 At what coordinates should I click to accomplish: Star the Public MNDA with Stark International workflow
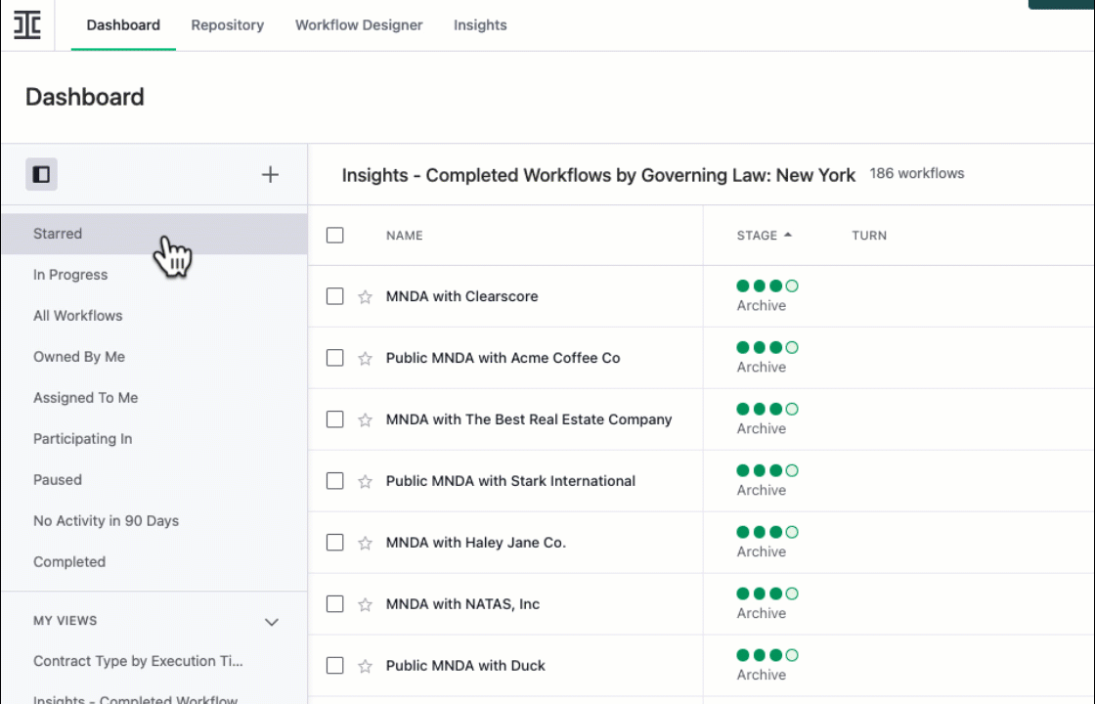[364, 480]
